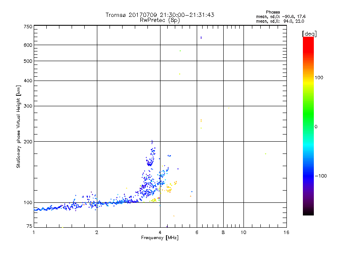
Task: Click the x-axis tick label '8'
Action: (x=223, y=232)
